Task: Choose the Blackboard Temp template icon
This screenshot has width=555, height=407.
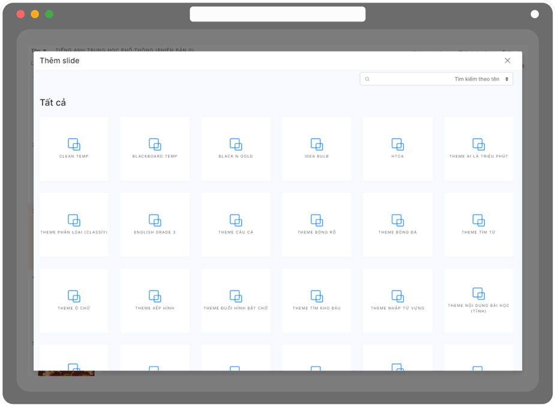Action: coord(155,144)
